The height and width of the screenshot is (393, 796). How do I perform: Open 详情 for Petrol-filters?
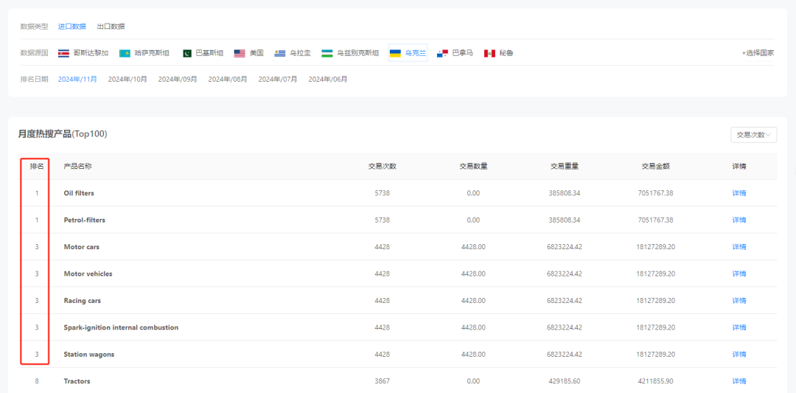click(x=739, y=220)
